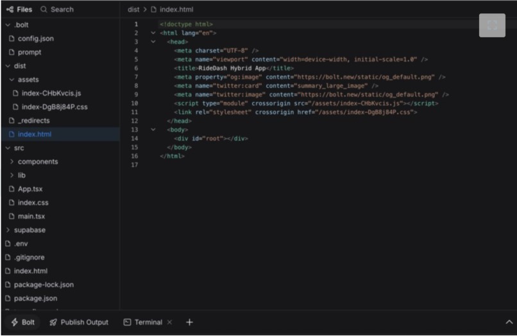Open index-CHbKvcis.js file
Image resolution: width=517 pixels, height=336 pixels.
[51, 94]
